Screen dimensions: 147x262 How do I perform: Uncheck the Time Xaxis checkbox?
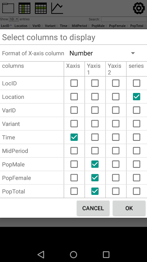(x=74, y=137)
